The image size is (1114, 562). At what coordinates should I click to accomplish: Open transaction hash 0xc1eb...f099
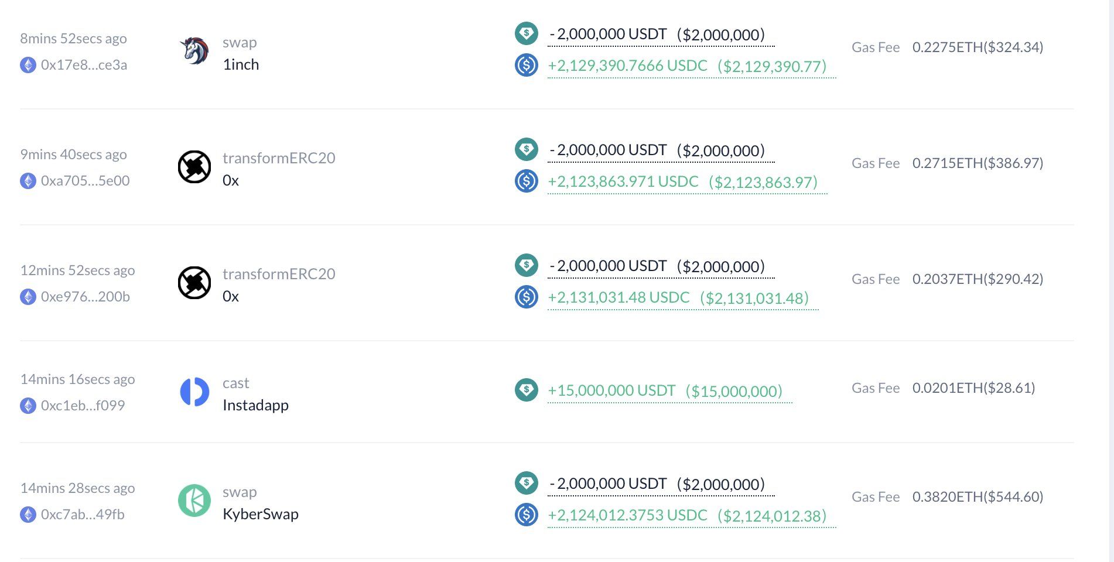coord(83,406)
